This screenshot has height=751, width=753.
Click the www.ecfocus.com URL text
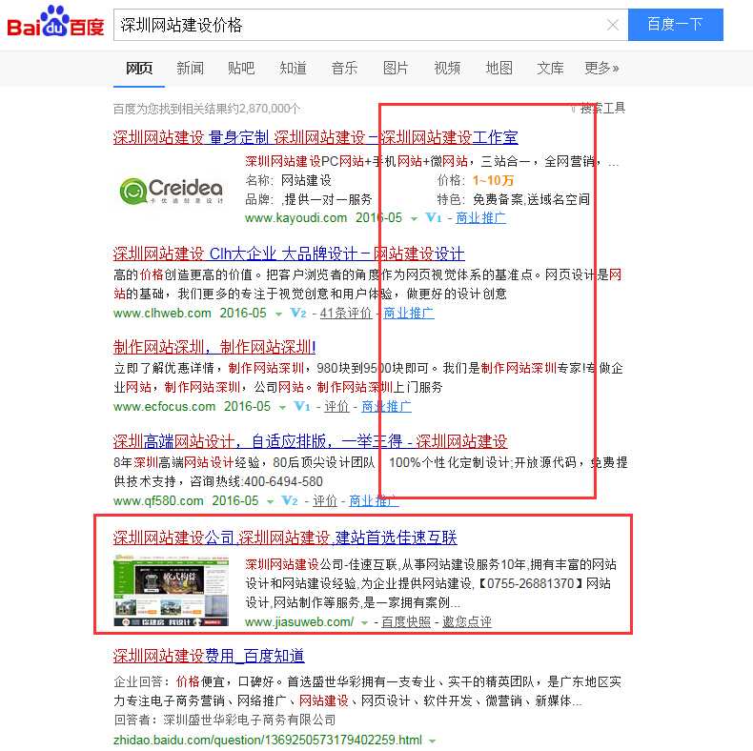point(164,407)
